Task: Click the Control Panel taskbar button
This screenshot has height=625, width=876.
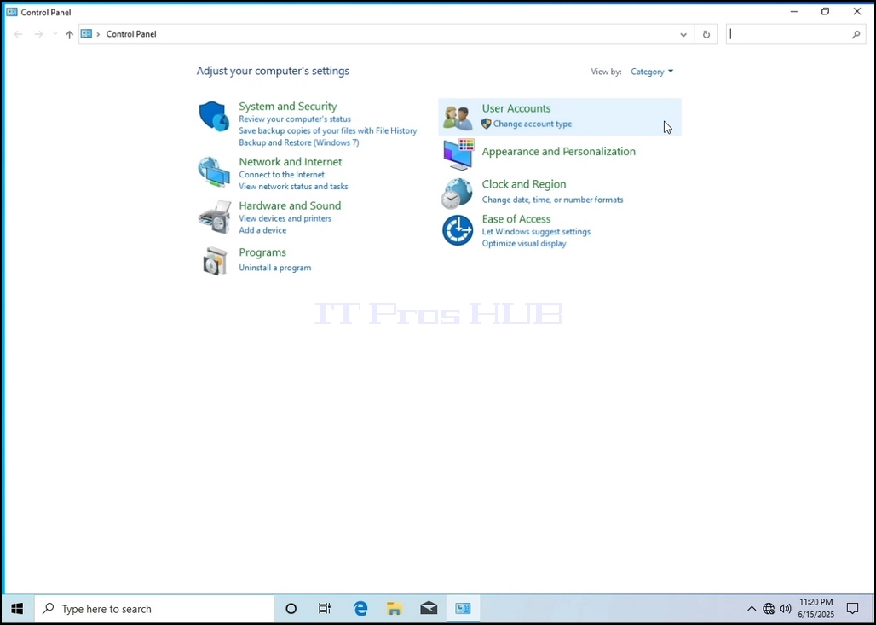Action: tap(463, 609)
